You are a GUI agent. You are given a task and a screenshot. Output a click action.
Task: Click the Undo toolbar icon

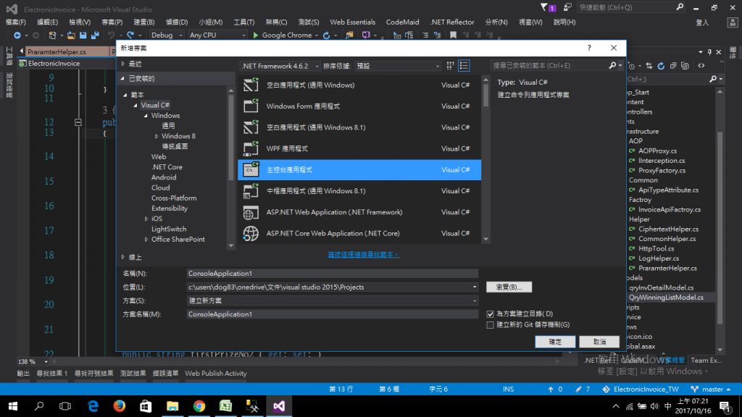click(x=111, y=35)
